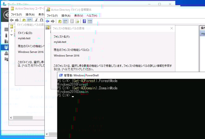
Task: Select root tree icon in AD Users and Computers
Action: point(12,26)
